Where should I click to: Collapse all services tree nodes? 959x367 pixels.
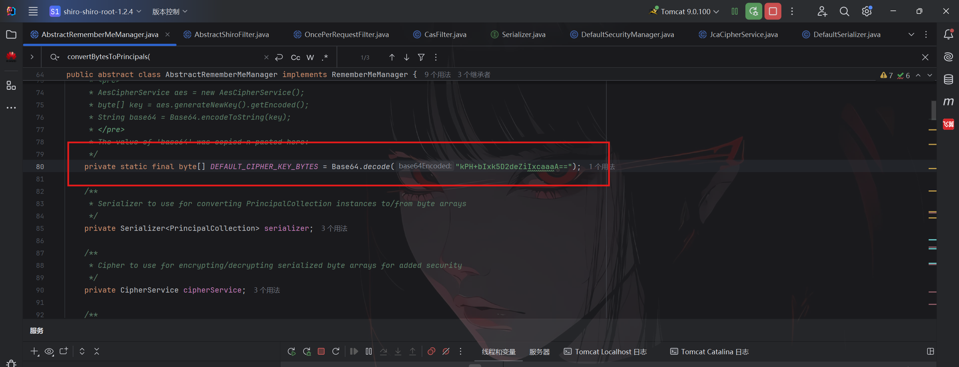click(97, 351)
